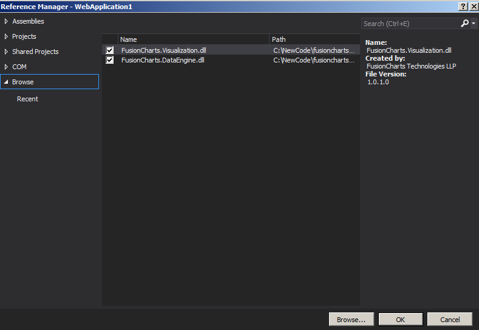
Task: Cancel the Reference Manager dialog
Action: click(449, 319)
